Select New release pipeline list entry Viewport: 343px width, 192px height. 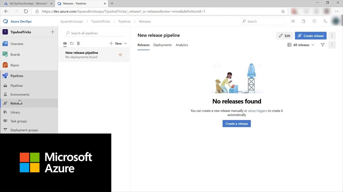pos(94,55)
